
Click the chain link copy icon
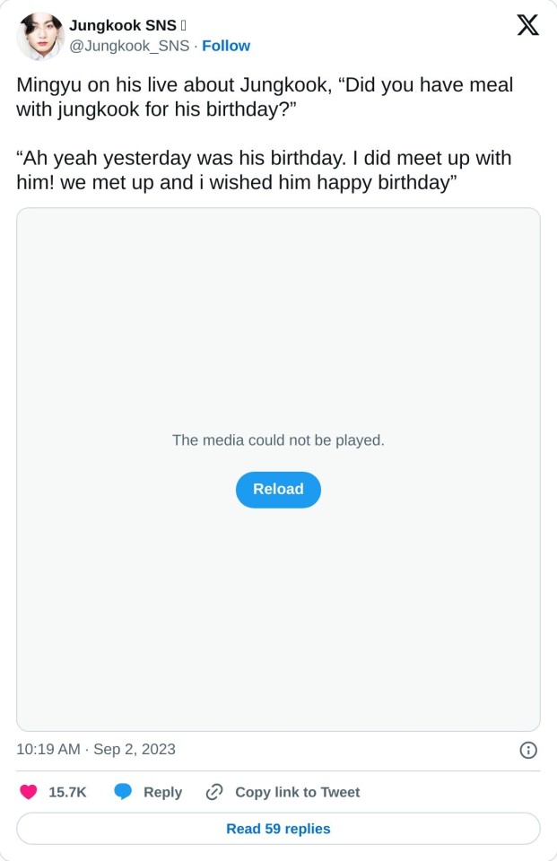pyautogui.click(x=214, y=792)
